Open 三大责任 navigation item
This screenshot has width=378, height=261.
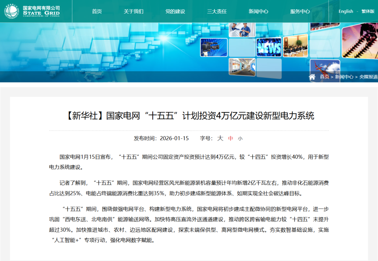pyautogui.click(x=217, y=11)
